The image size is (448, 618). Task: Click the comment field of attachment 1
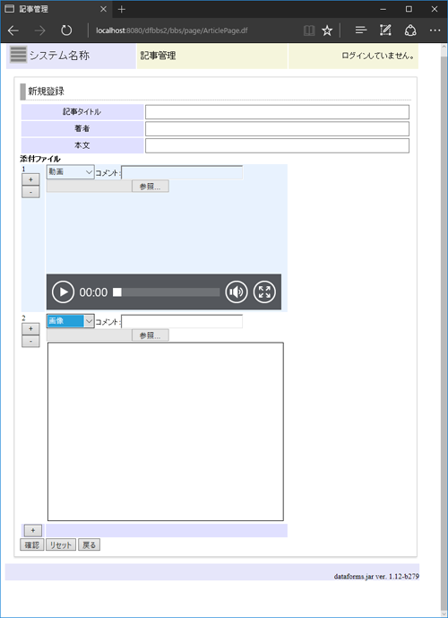click(182, 172)
